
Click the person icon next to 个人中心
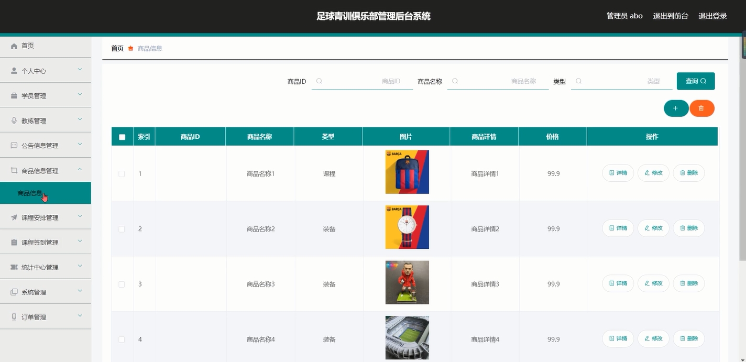14,71
